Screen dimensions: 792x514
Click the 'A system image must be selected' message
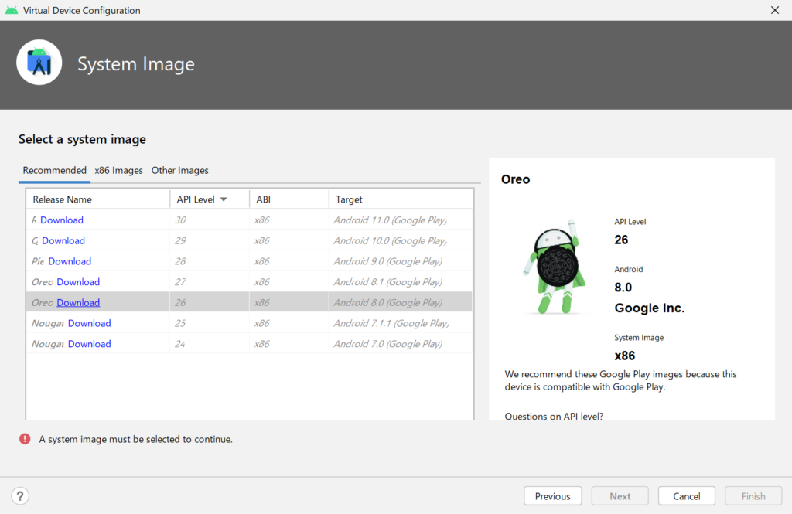[x=136, y=439]
